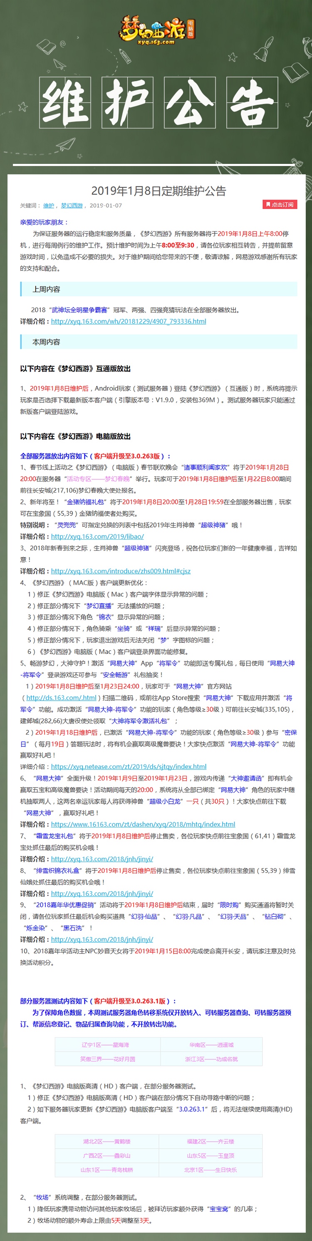Screen dimensions: 312x1241
Task: Open jinyi link under 绯雪织锦衣礼盒 item
Action: pyautogui.click(x=102, y=893)
